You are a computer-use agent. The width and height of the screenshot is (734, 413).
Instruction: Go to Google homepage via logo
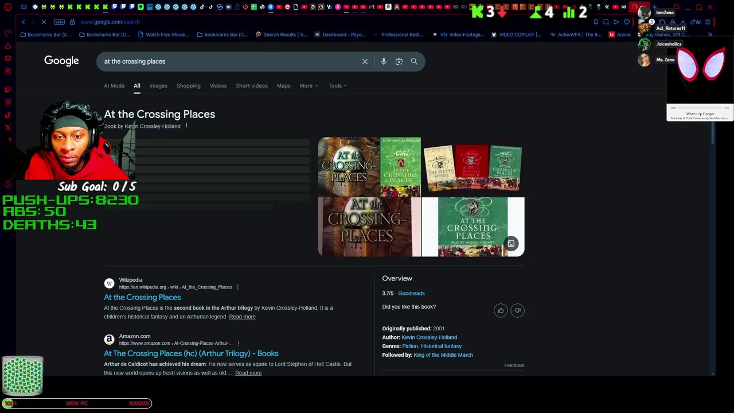click(x=61, y=61)
